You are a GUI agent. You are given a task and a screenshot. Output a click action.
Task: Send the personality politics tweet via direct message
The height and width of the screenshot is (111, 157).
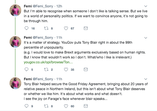[86, 28]
